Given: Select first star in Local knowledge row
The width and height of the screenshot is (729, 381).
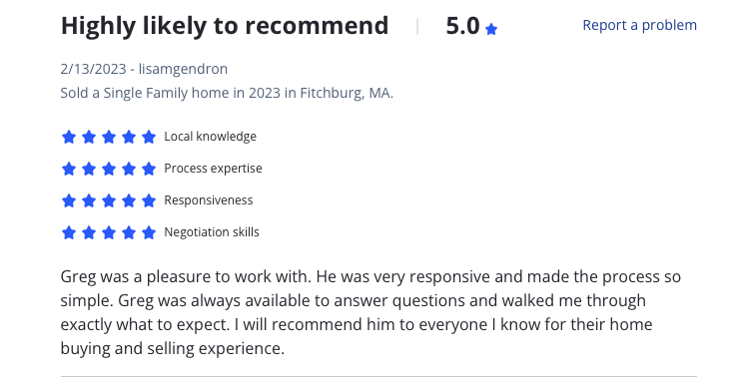Looking at the screenshot, I should click(69, 137).
